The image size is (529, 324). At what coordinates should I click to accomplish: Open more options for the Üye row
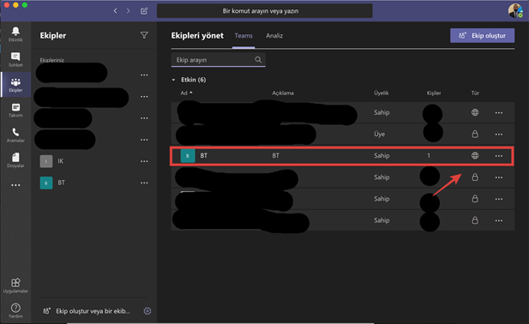point(499,135)
